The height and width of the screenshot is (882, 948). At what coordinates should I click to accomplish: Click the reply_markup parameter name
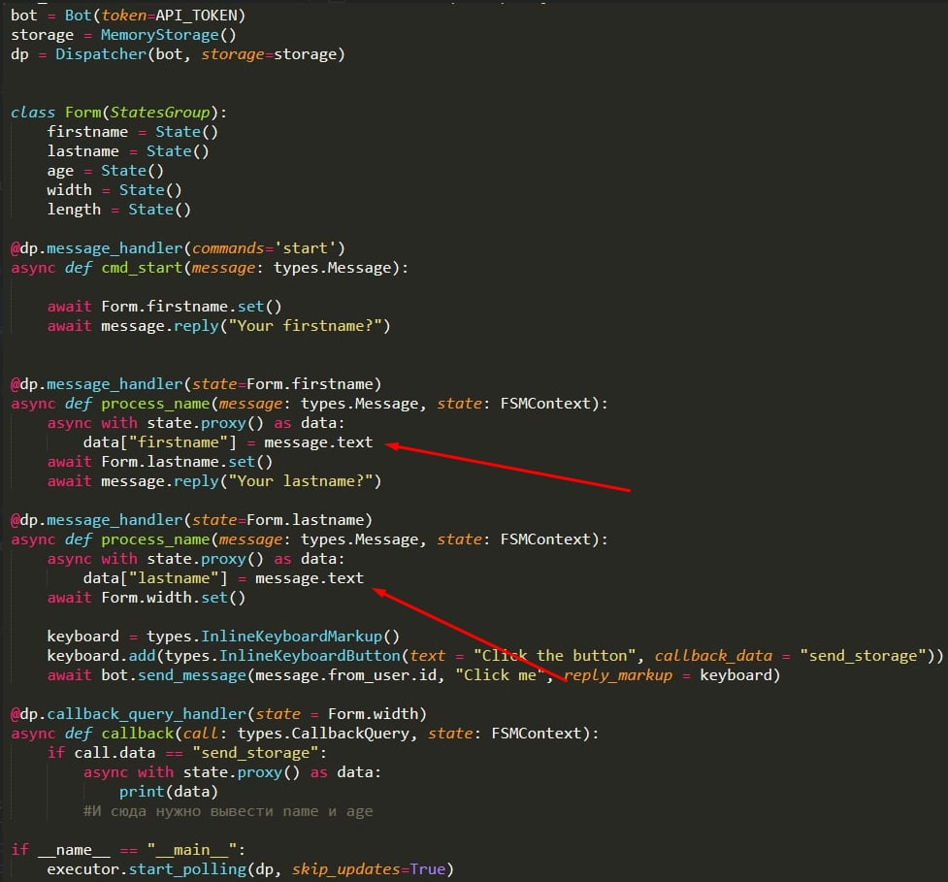point(618,675)
